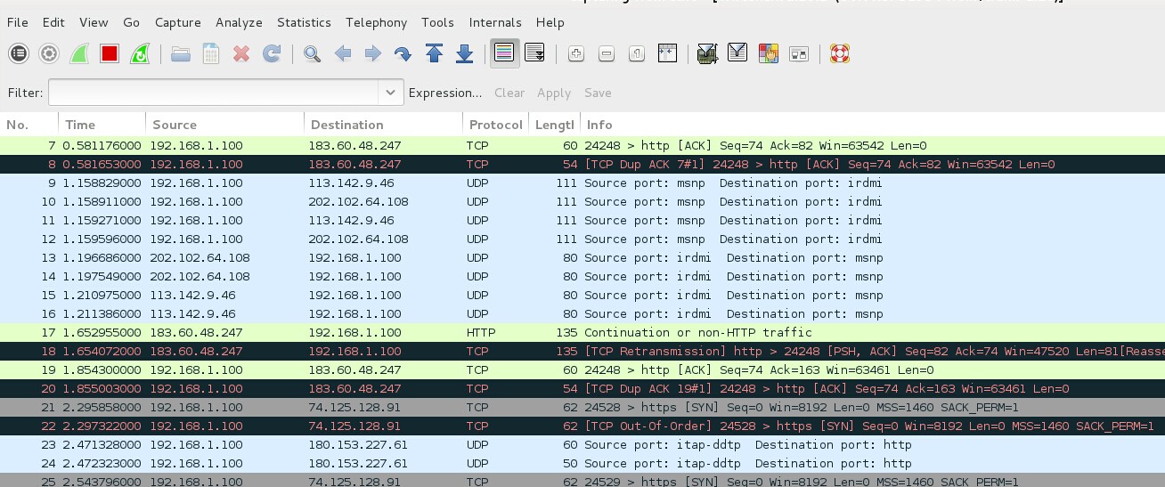Edit coloring rules icon
This screenshot has width=1165, height=487.
click(x=768, y=54)
